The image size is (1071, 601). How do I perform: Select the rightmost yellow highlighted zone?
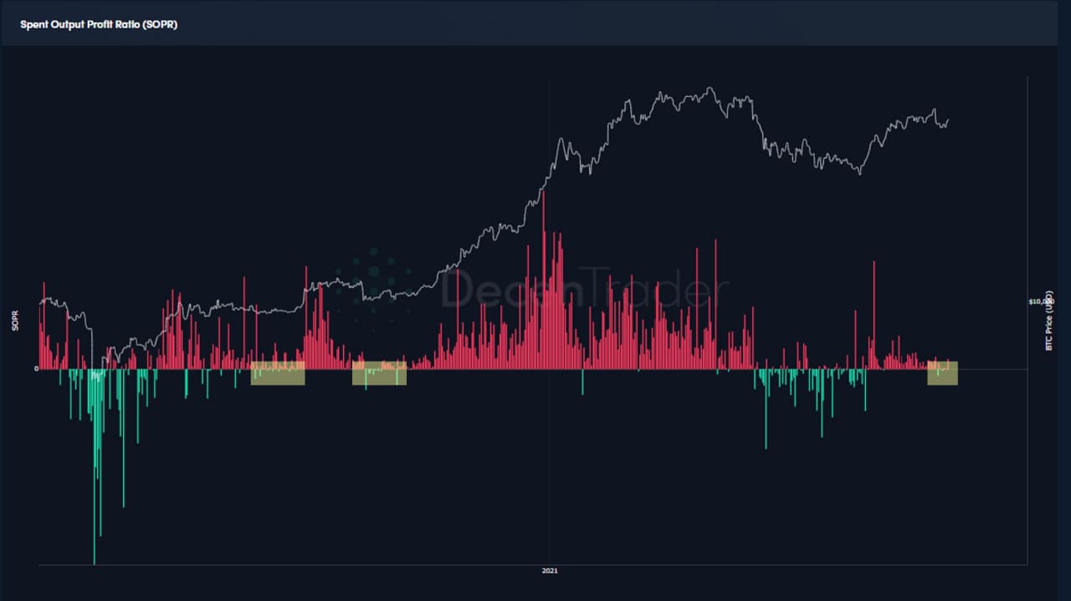pos(942,373)
